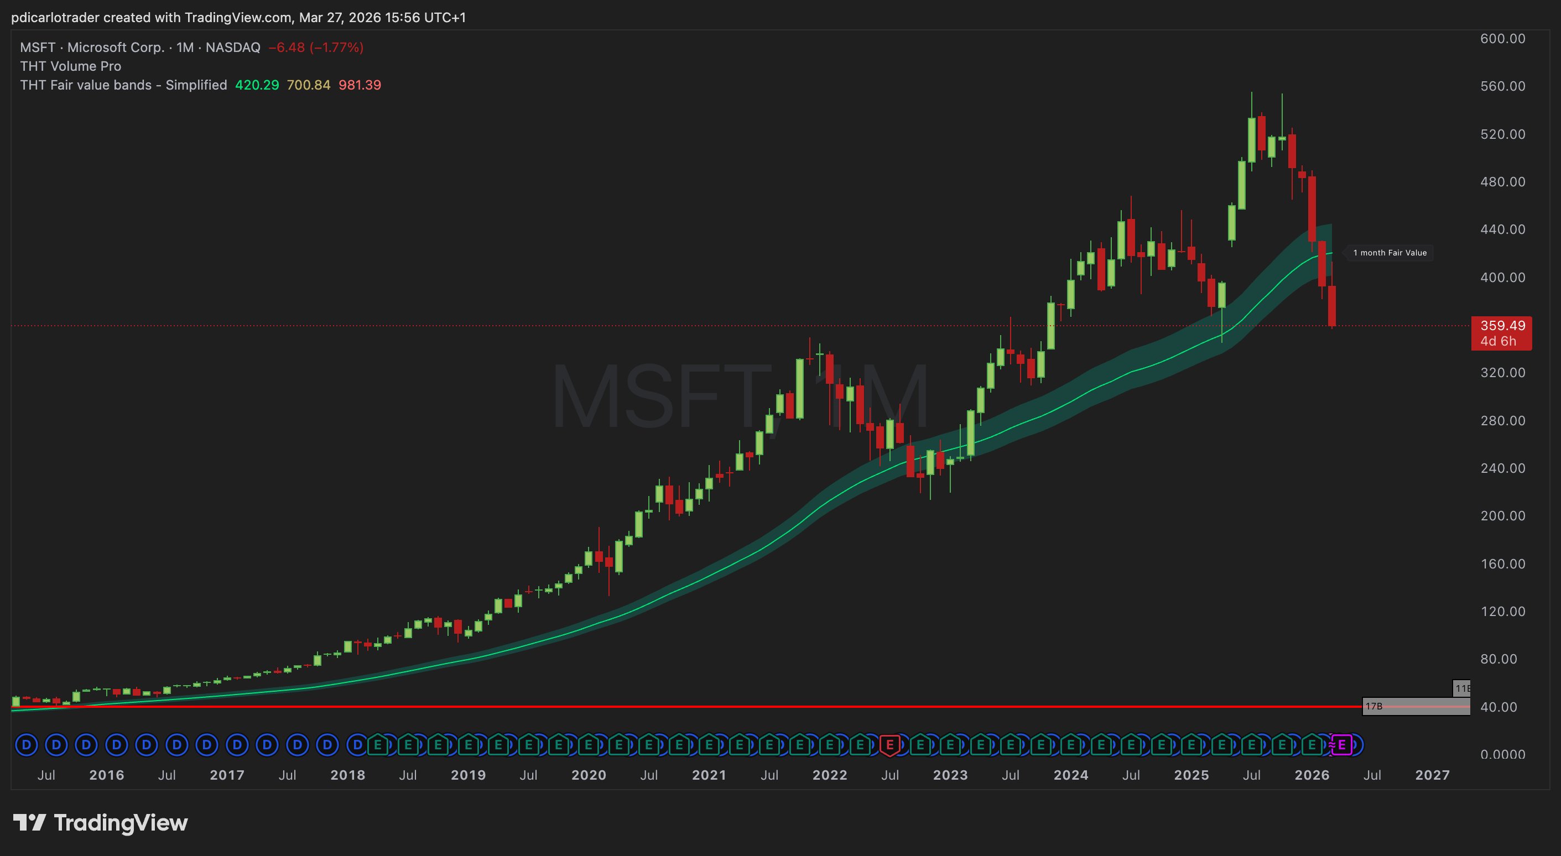Click the first green earnings E marker

pos(377,744)
